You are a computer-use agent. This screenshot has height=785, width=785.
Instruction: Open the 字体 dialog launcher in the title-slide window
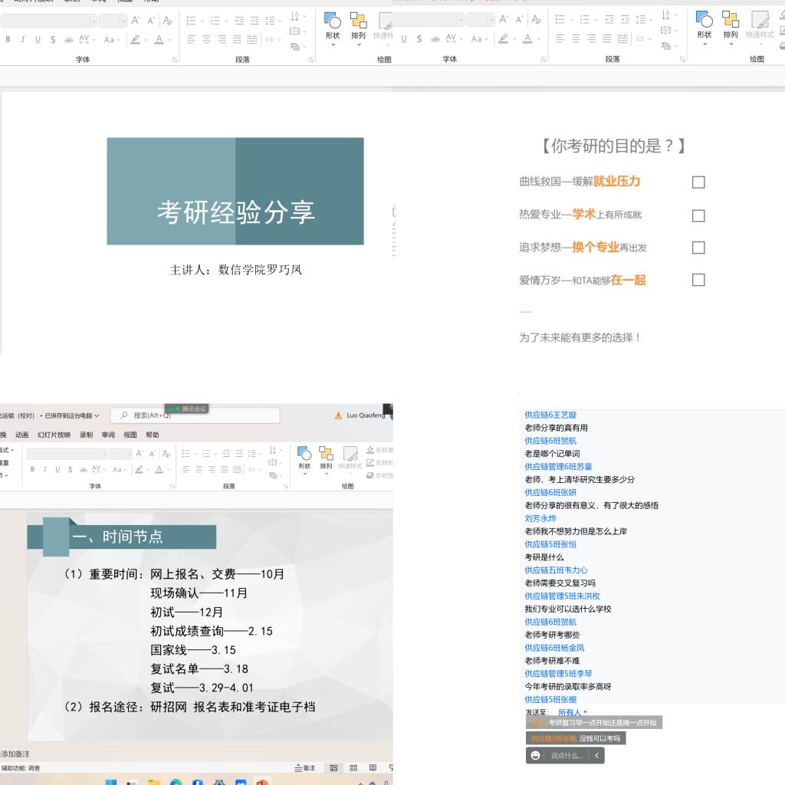(175, 60)
